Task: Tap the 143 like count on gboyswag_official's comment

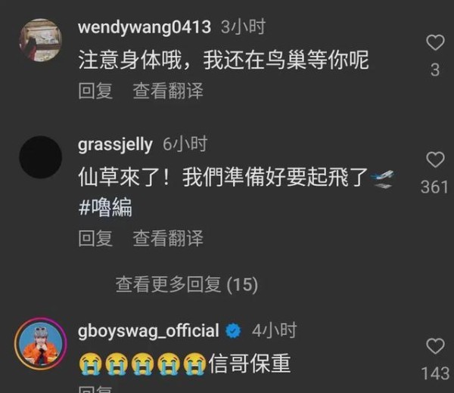Action: 435,373
